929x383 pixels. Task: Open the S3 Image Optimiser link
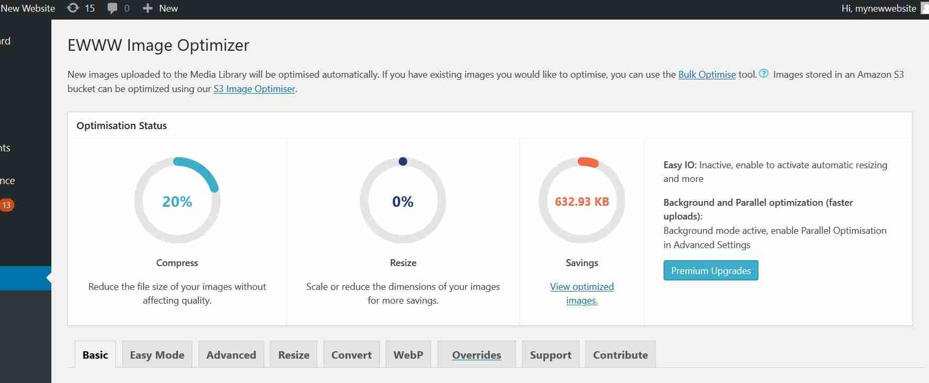tap(254, 89)
